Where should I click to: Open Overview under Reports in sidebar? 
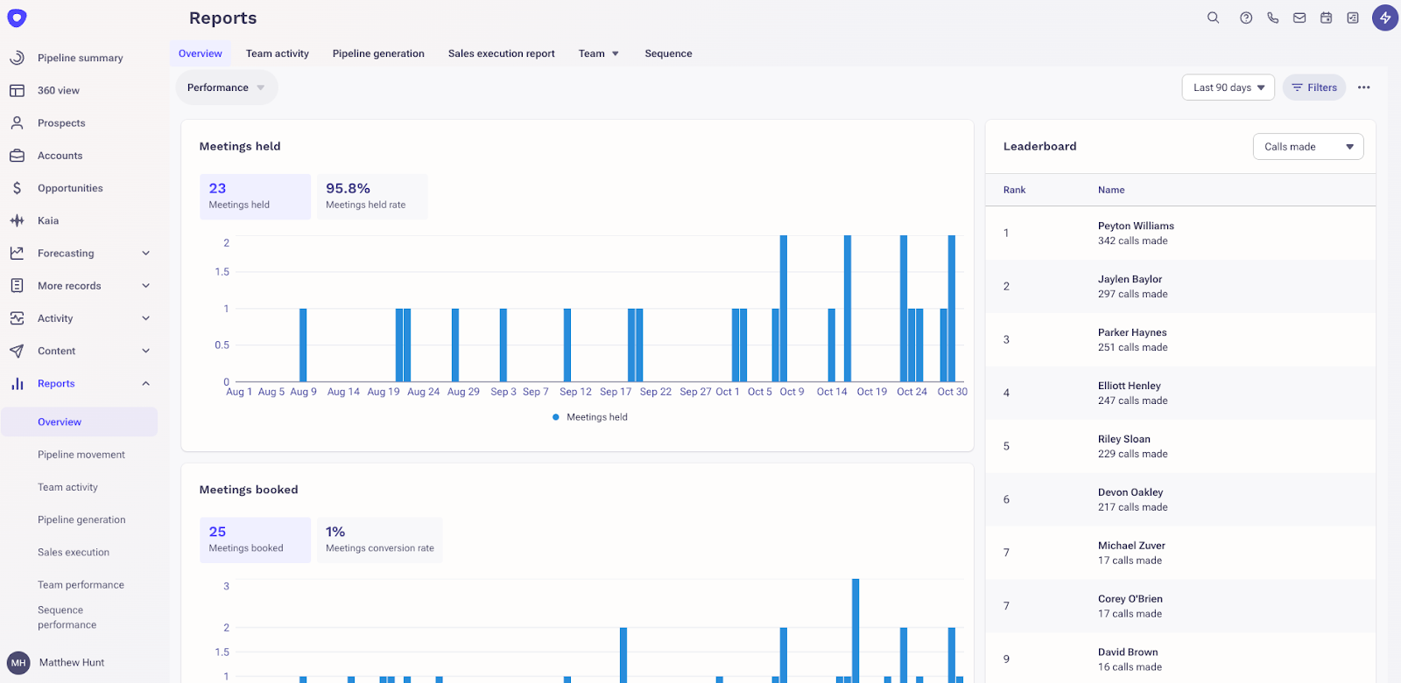coord(80,422)
